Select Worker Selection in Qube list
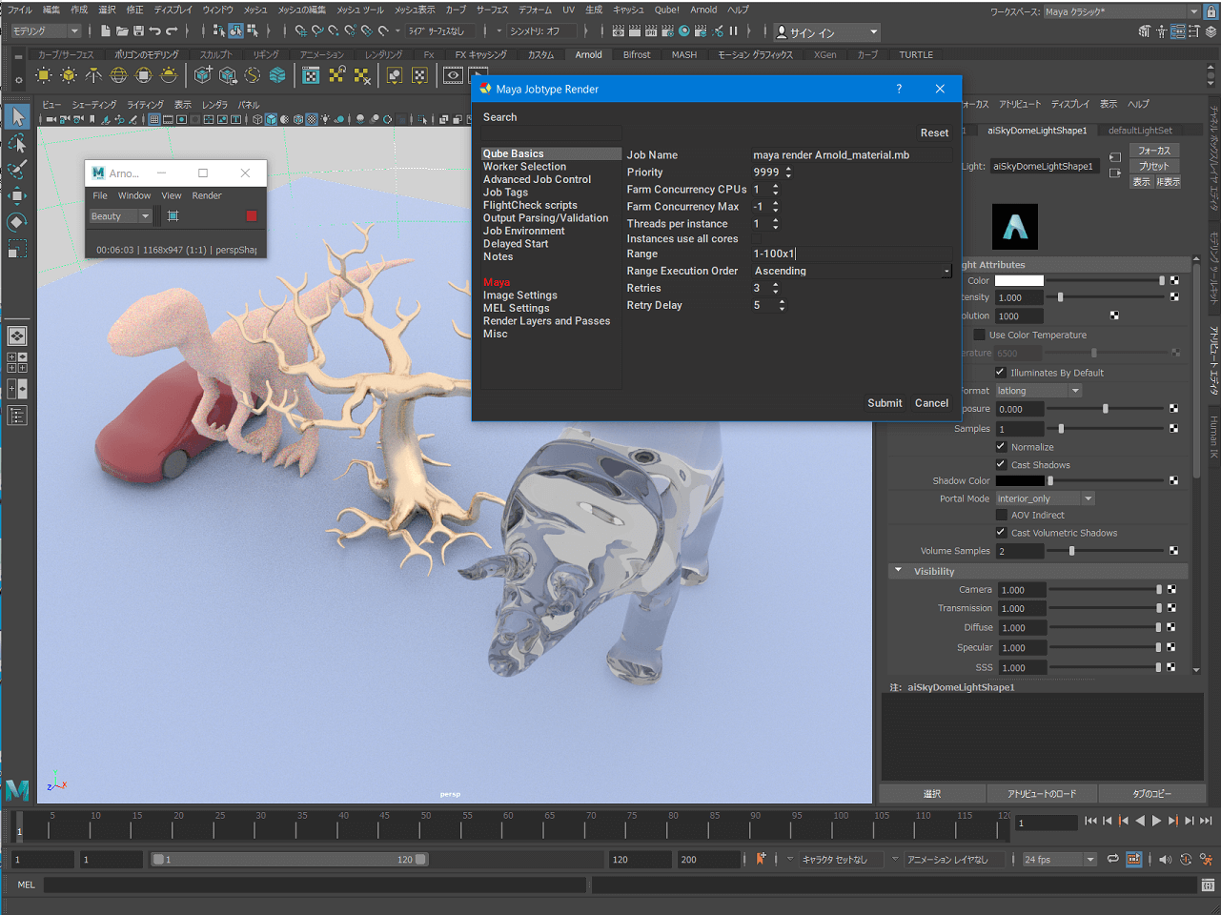This screenshot has width=1221, height=915. [x=524, y=167]
